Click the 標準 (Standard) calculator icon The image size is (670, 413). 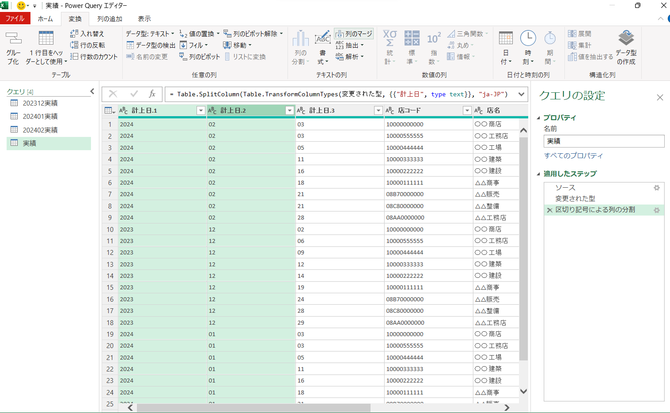pyautogui.click(x=412, y=38)
